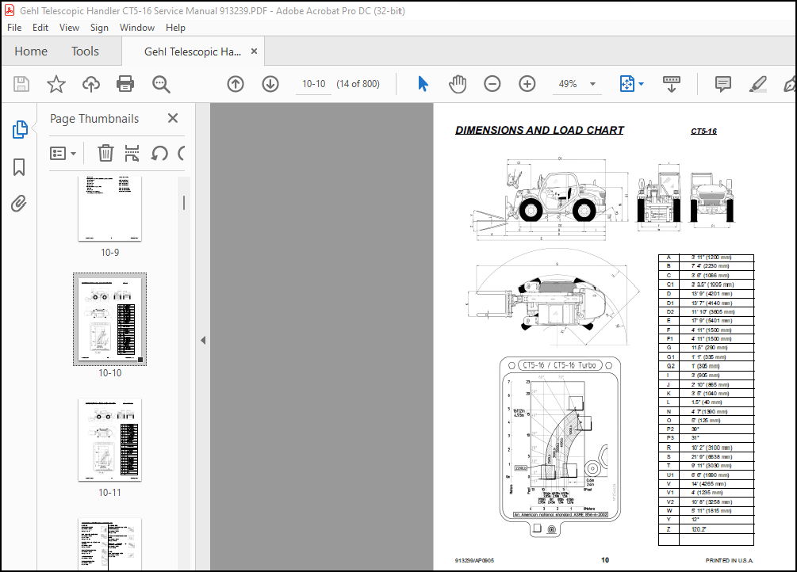Click the Insert pages break icon
Viewport: 797px width, 572px height.
coord(132,153)
